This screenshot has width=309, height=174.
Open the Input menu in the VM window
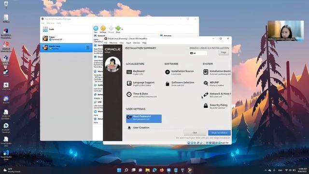128,43
